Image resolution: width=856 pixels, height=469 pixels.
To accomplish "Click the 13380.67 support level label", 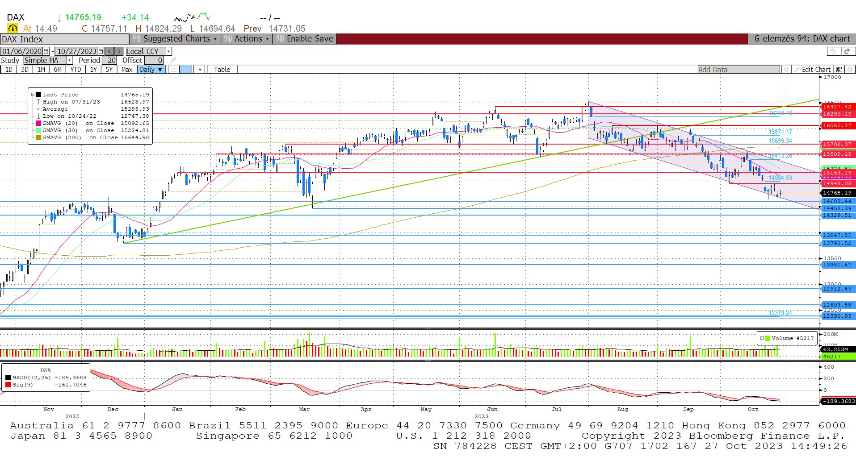I will point(838,265).
